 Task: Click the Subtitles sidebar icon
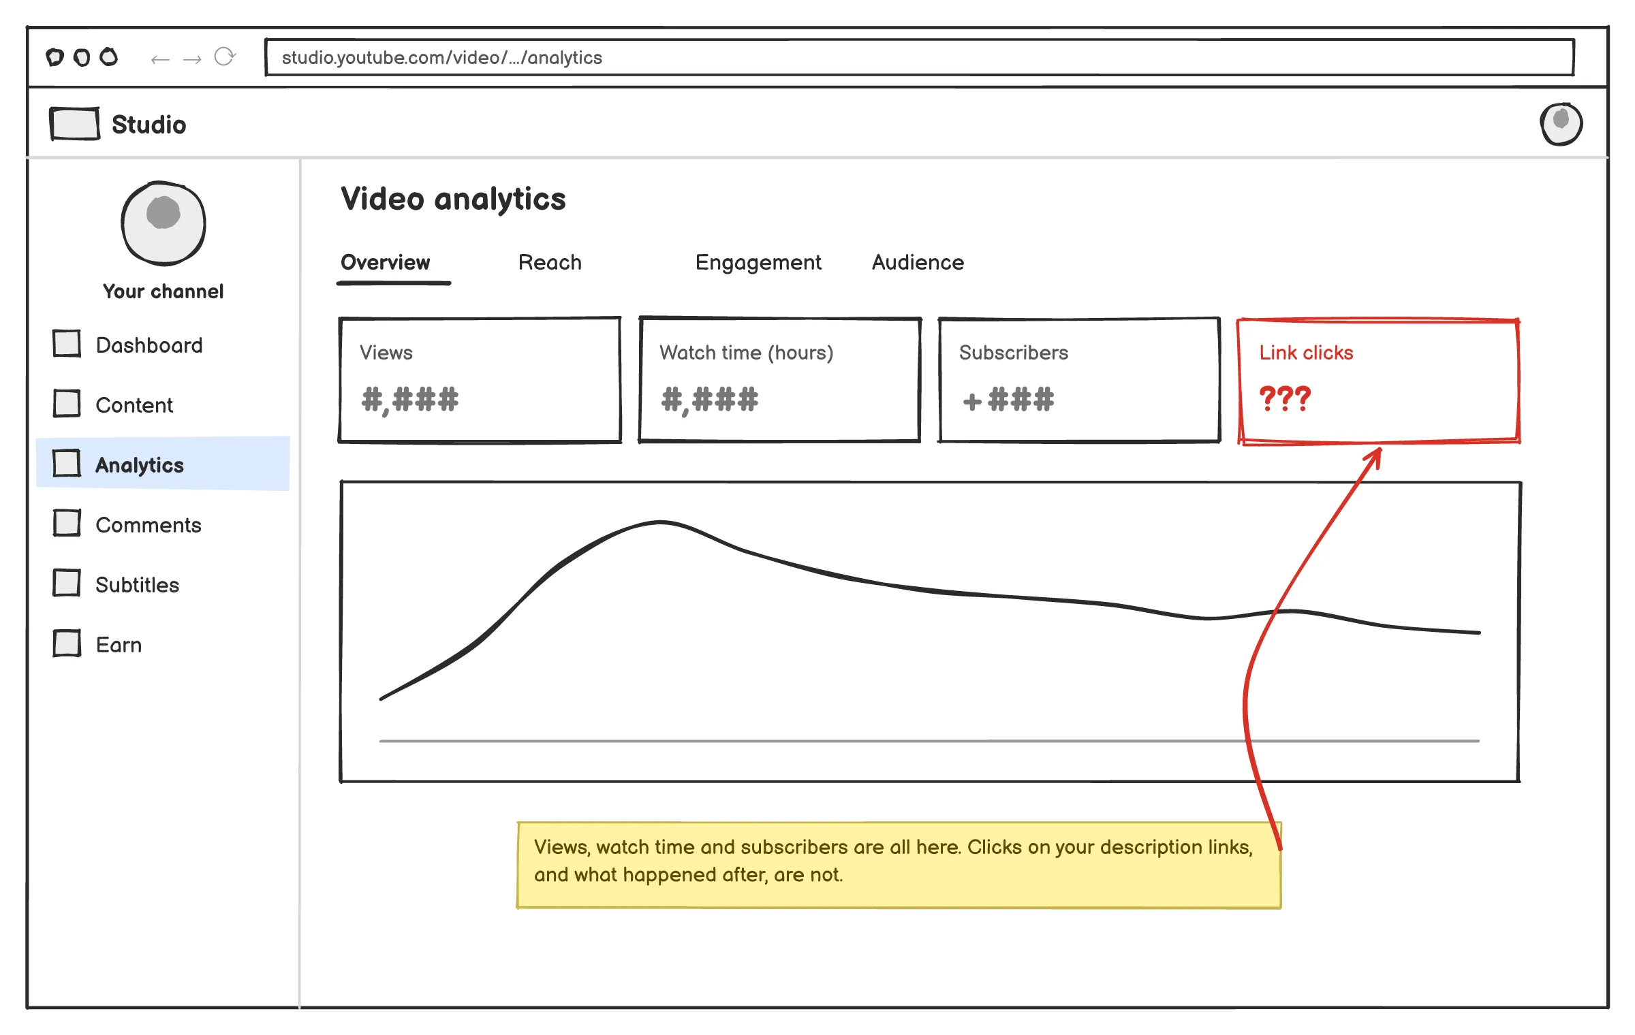coord(67,584)
